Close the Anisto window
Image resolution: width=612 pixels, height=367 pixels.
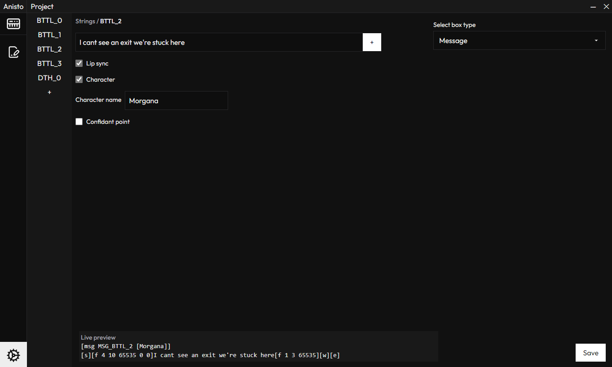[606, 7]
